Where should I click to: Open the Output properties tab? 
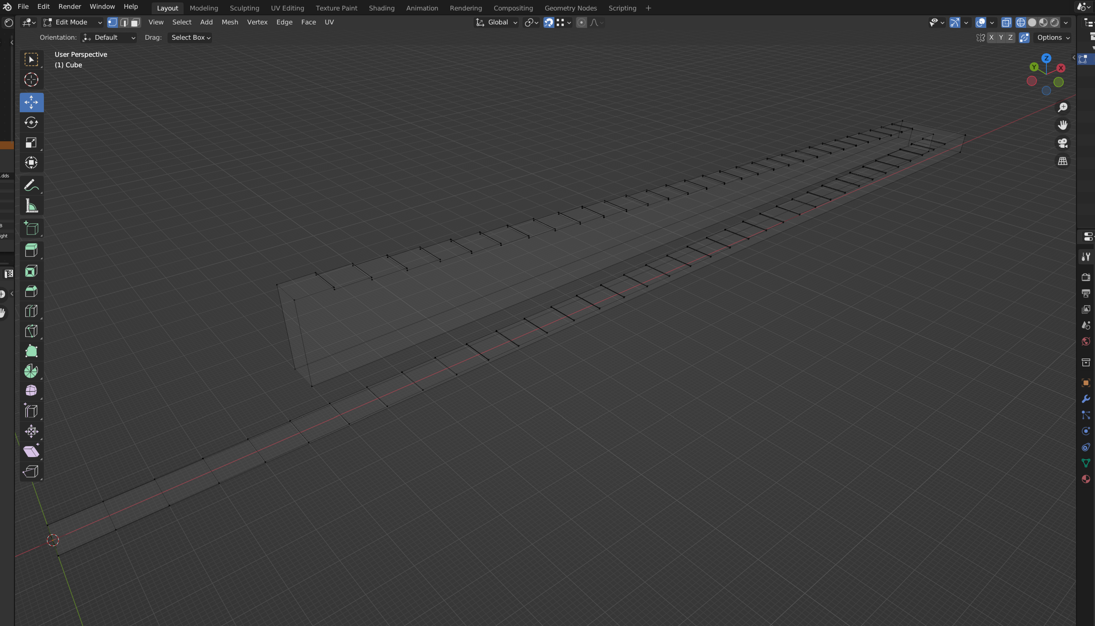point(1085,293)
